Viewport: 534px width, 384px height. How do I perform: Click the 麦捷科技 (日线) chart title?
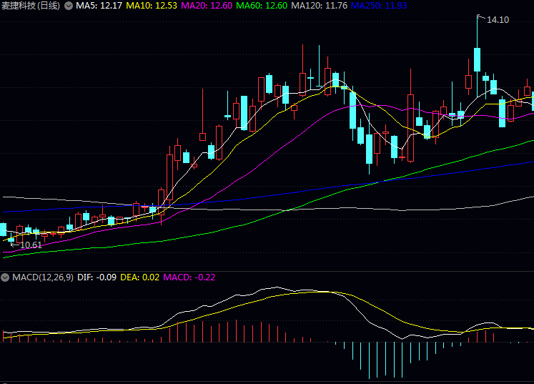(x=31, y=6)
